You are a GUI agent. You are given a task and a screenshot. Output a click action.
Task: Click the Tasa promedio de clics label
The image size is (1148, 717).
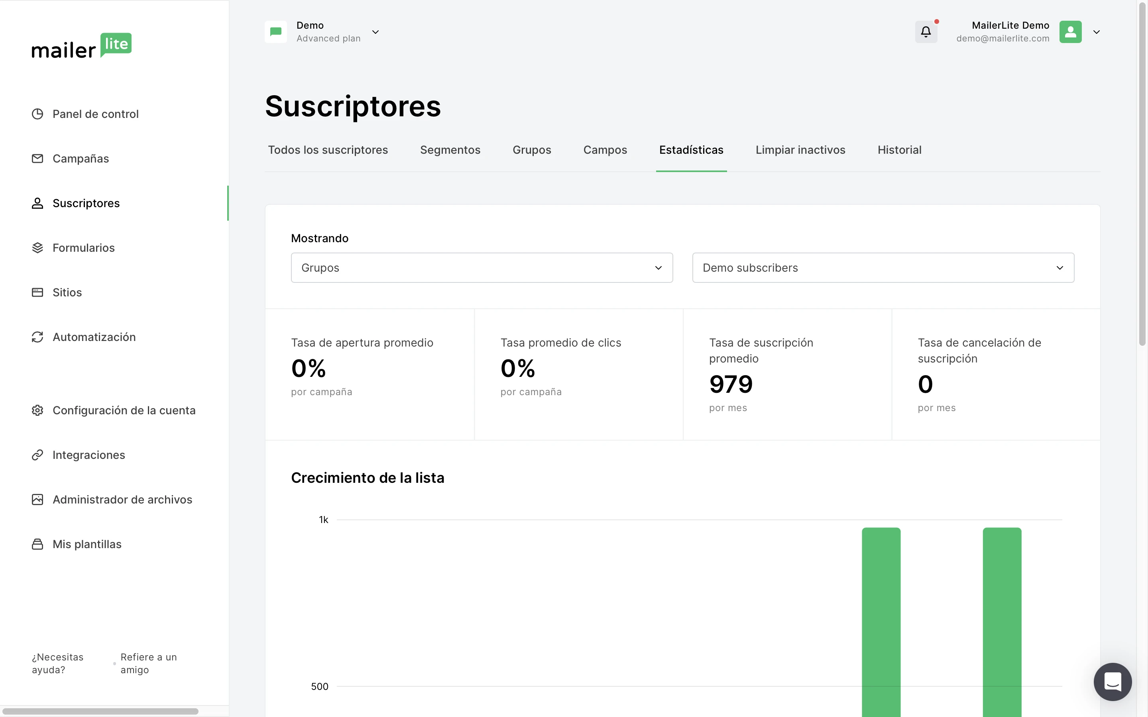click(561, 343)
